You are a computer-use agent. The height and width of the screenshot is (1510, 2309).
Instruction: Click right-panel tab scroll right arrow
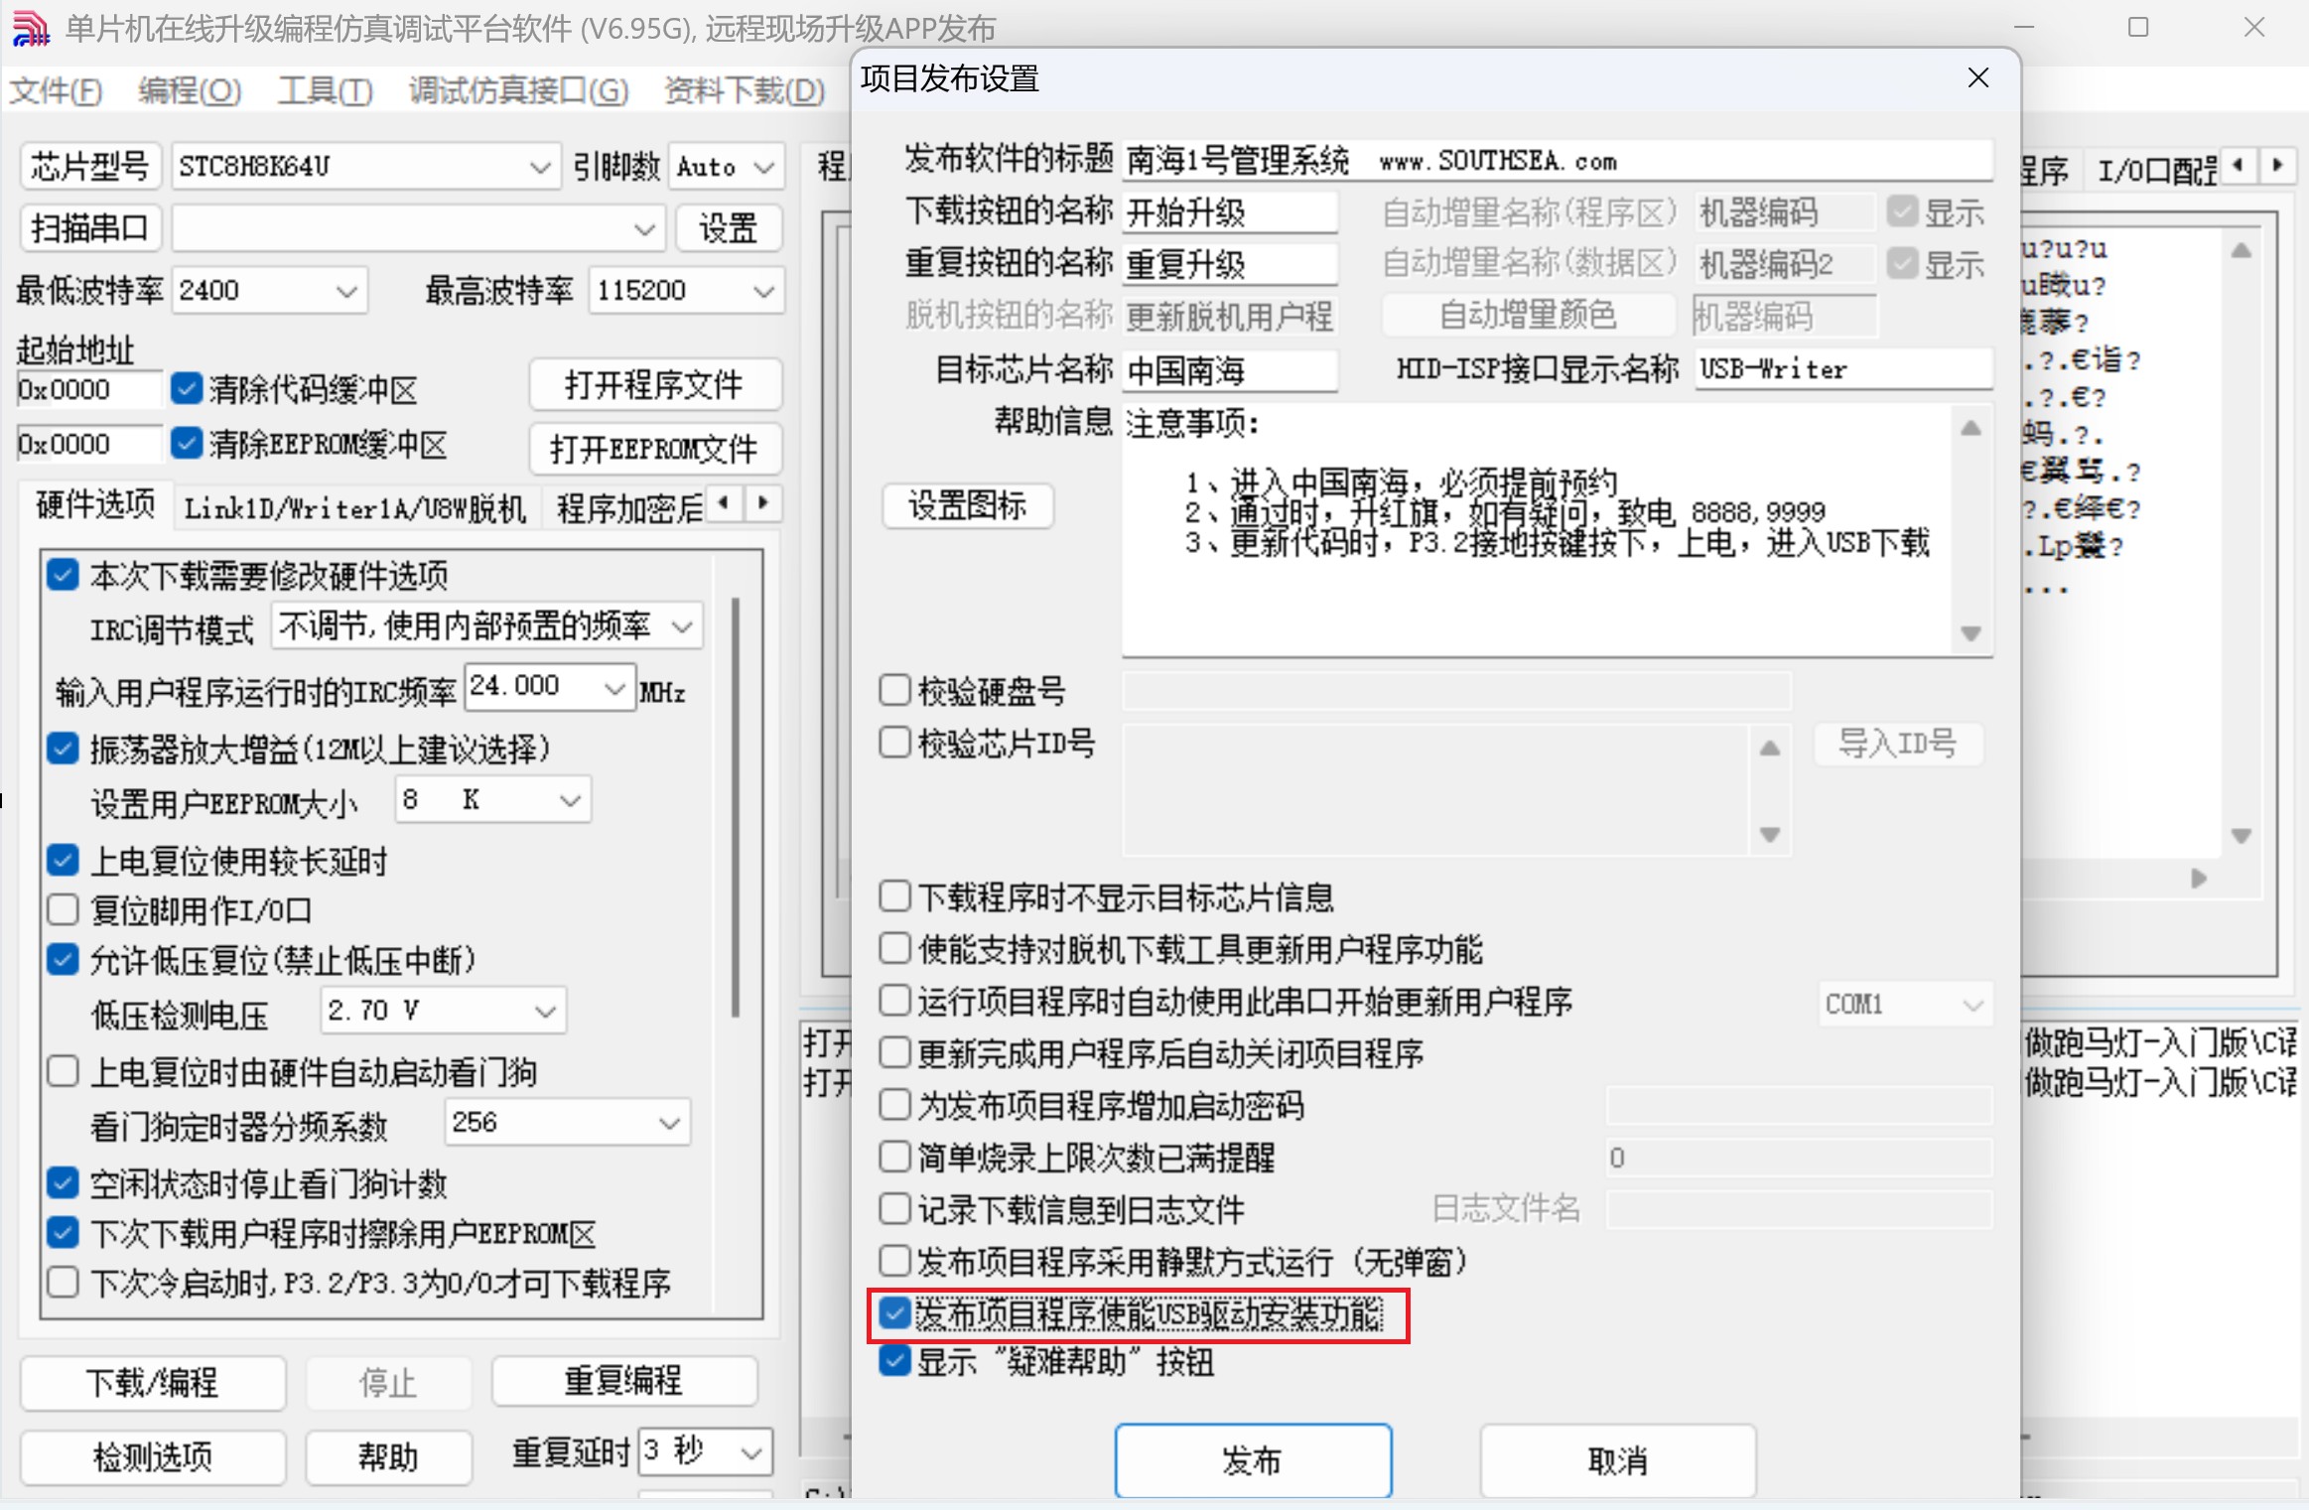tap(2277, 165)
